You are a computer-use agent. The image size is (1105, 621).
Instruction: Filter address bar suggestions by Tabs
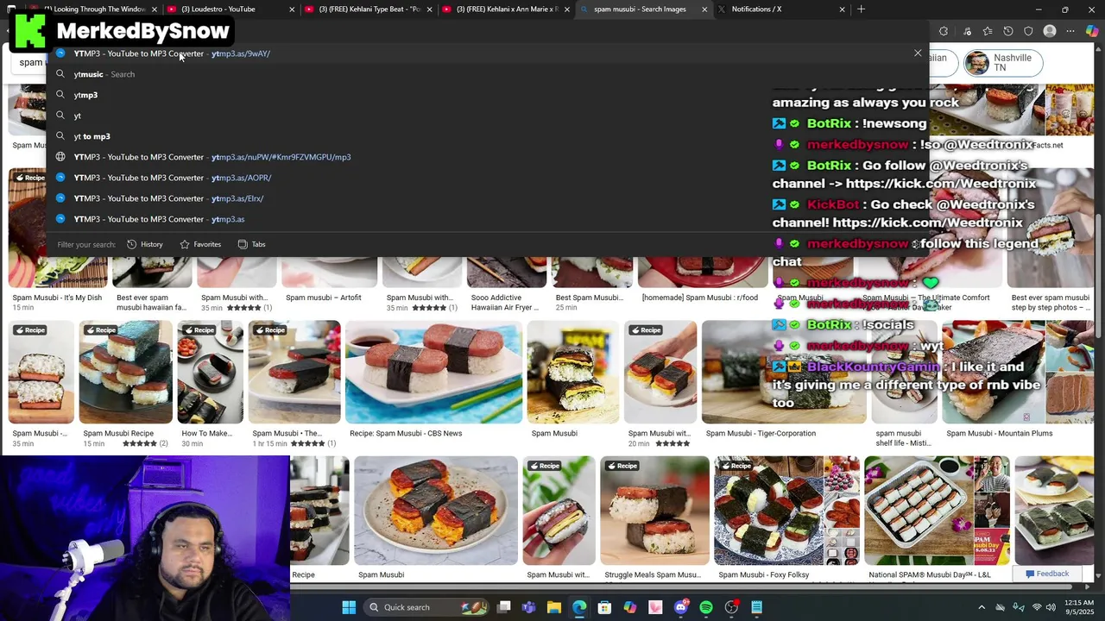click(x=251, y=244)
